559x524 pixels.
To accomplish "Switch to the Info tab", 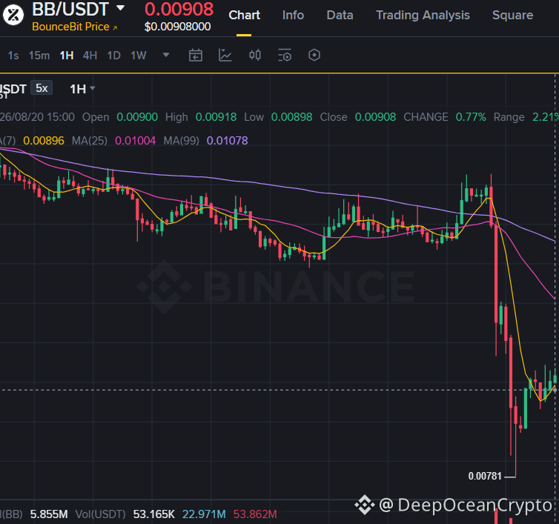I will [293, 15].
